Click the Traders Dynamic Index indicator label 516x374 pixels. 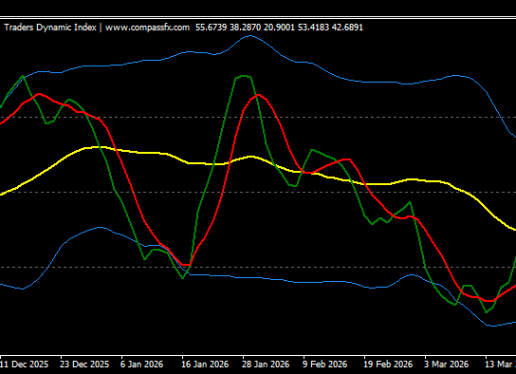(x=50, y=28)
